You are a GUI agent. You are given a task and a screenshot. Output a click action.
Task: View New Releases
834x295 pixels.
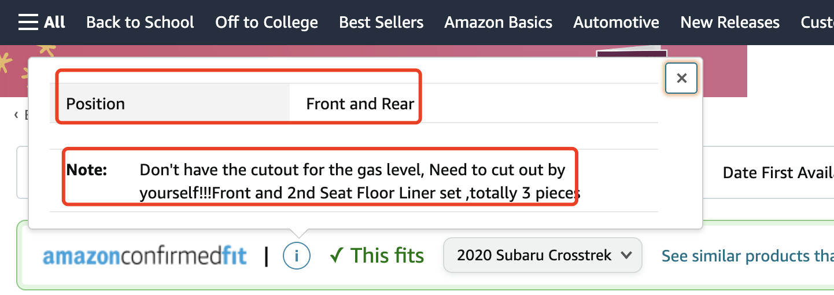click(x=730, y=23)
